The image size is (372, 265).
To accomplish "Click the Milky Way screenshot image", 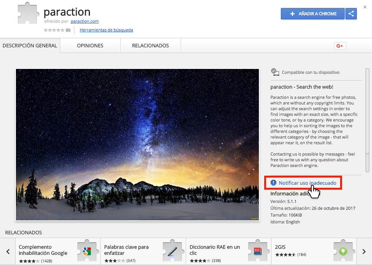I will coord(137,145).
